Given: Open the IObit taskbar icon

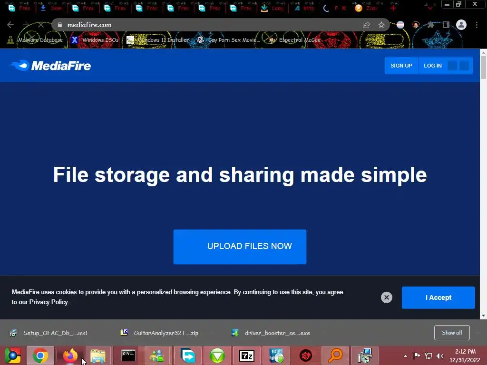Looking at the screenshot, I should click(276, 355).
